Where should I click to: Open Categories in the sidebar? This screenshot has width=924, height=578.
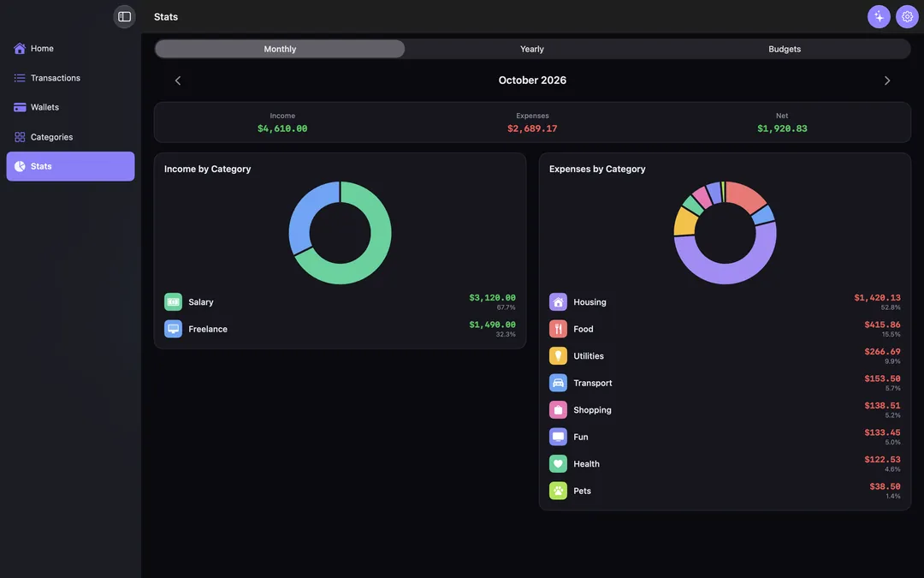pyautogui.click(x=71, y=137)
